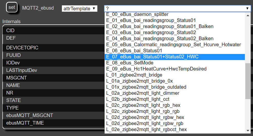Open the attrTemplate command dropdown

click(80, 8)
